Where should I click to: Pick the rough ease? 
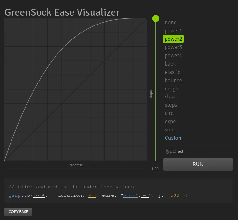172,89
